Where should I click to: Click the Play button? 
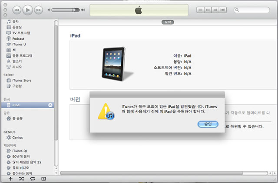pyautogui.click(x=27, y=10)
